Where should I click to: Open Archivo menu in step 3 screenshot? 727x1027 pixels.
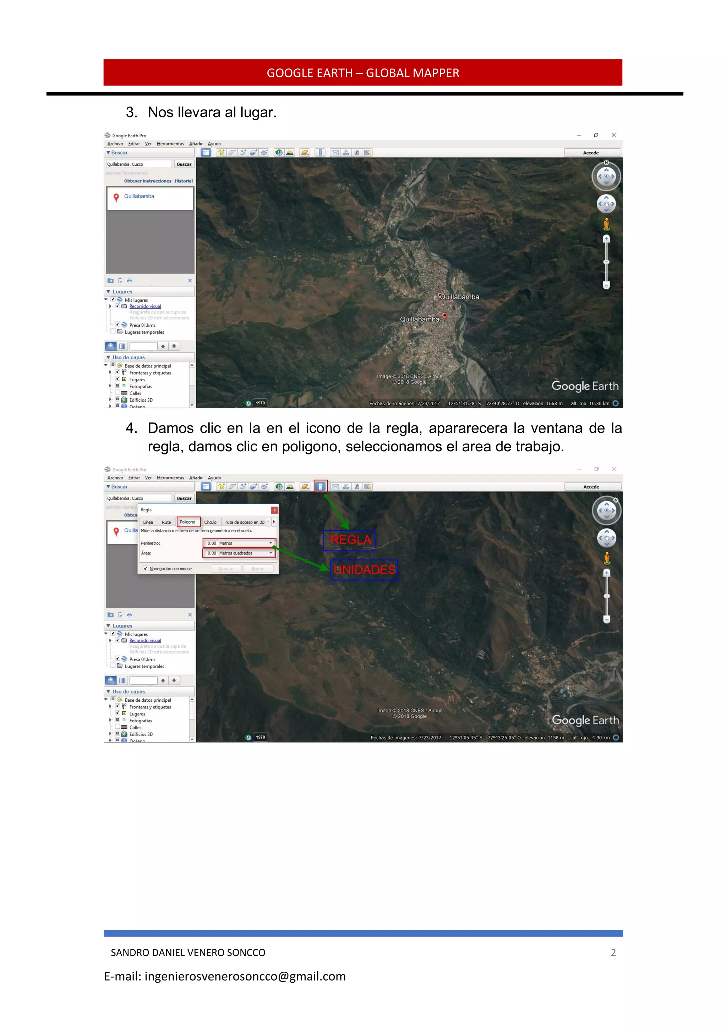tap(115, 144)
